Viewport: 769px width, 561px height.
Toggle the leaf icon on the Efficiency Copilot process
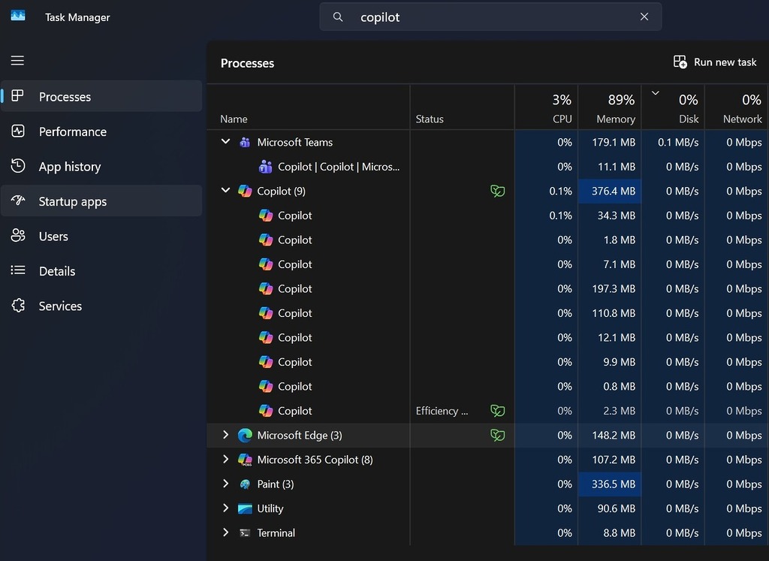tap(497, 411)
